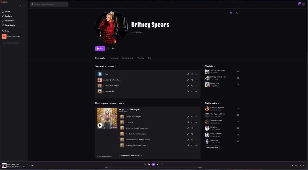Open the options menu for the track Toxic
Screen dimensions: 308x170
pos(196,74)
